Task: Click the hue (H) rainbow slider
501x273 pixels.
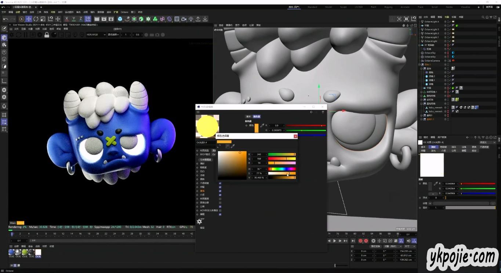Action: click(x=282, y=169)
